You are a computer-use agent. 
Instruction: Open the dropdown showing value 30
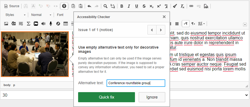tap(125, 95)
